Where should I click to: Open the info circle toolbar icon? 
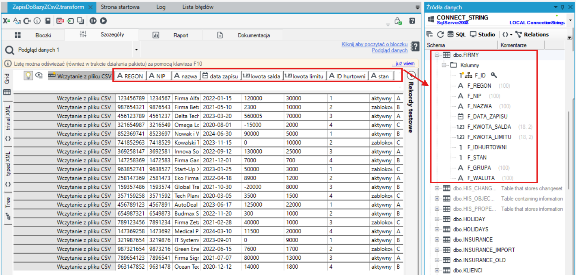[37, 21]
